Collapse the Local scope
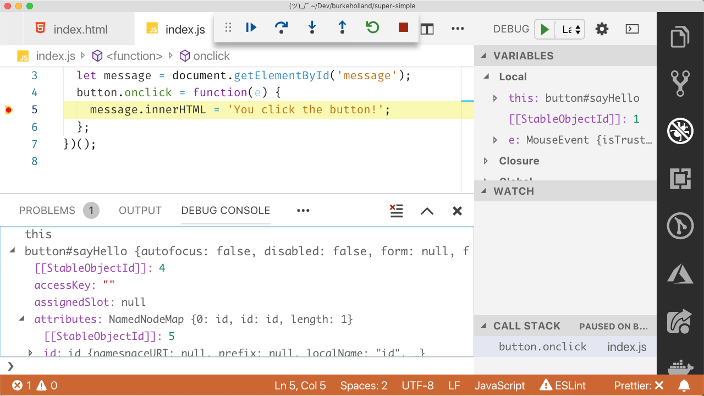704x396 pixels. coord(565,77)
